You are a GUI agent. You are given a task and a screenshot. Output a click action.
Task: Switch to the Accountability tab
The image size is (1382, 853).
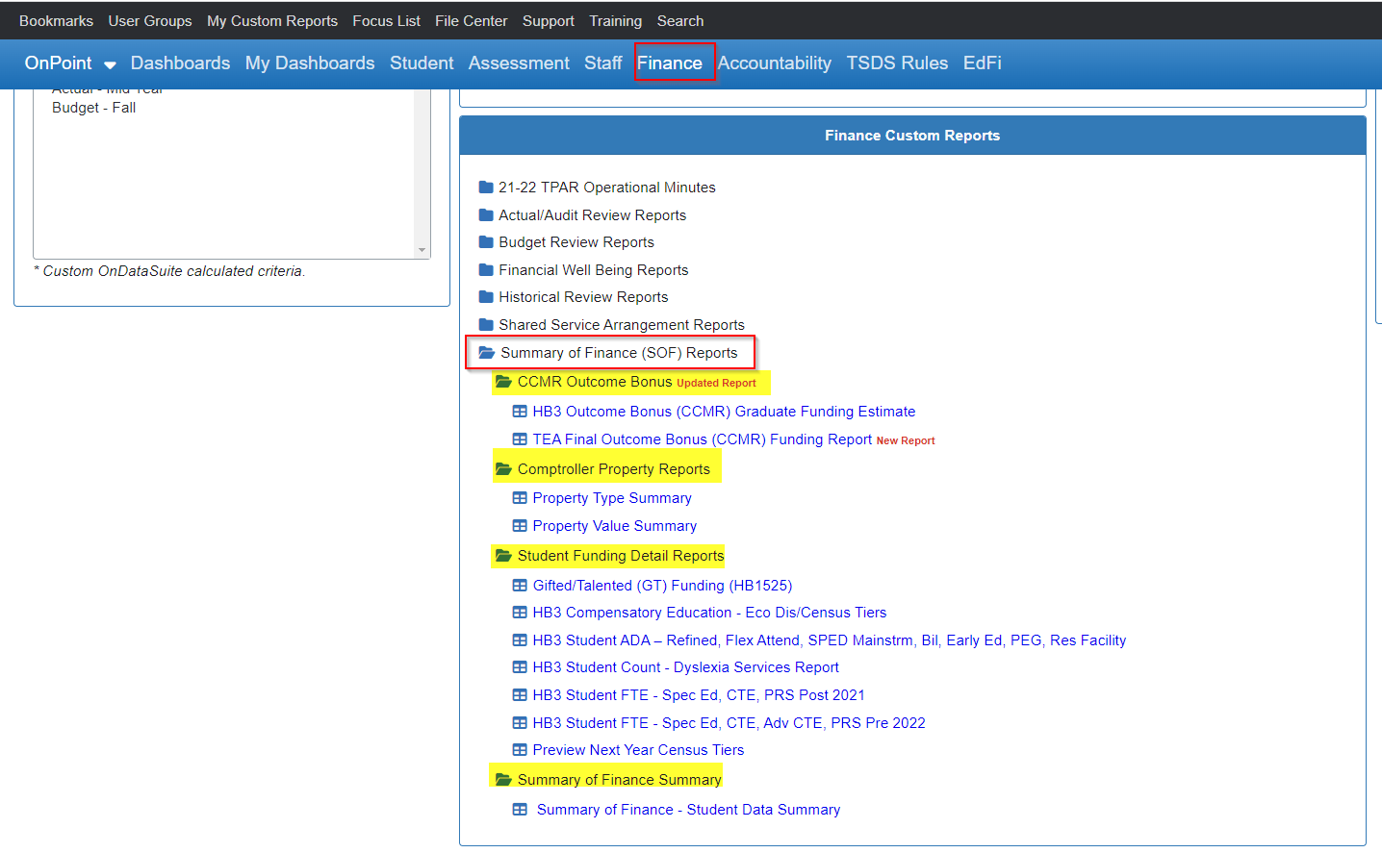click(774, 63)
